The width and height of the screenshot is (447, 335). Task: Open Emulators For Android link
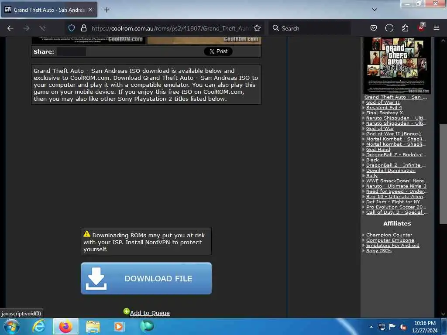pos(392,245)
